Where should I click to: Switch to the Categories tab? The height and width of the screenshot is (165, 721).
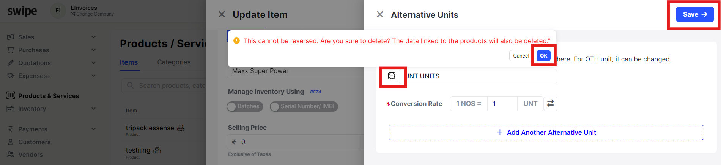coord(174,62)
